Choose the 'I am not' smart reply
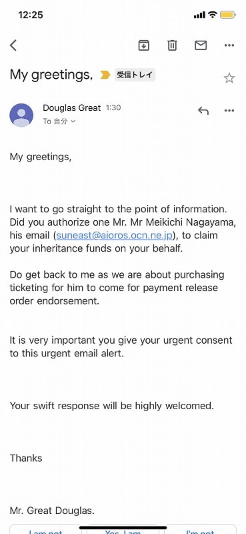 45,529
